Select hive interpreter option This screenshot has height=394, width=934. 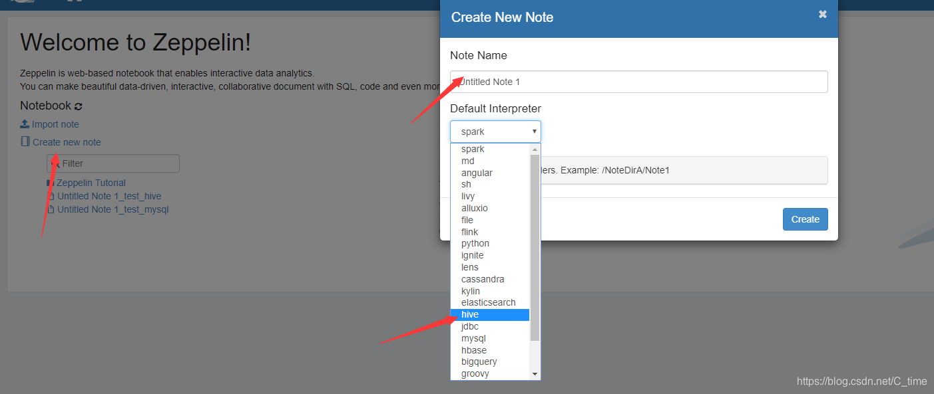(490, 314)
